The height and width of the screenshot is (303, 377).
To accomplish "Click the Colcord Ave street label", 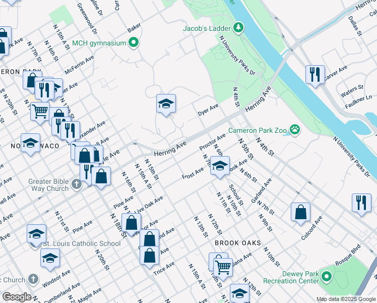I will tap(311, 228).
